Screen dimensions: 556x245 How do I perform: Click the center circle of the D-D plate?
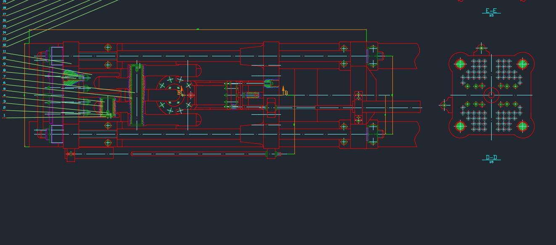[491, 95]
